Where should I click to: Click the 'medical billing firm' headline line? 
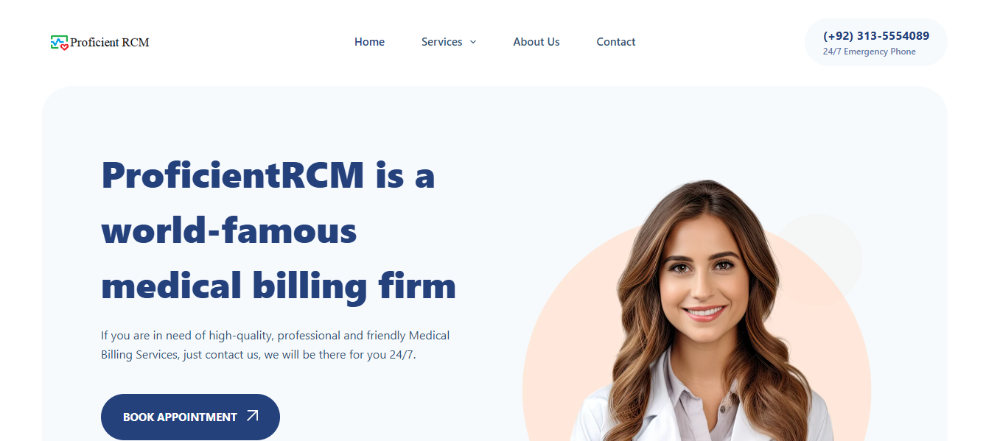click(x=279, y=286)
